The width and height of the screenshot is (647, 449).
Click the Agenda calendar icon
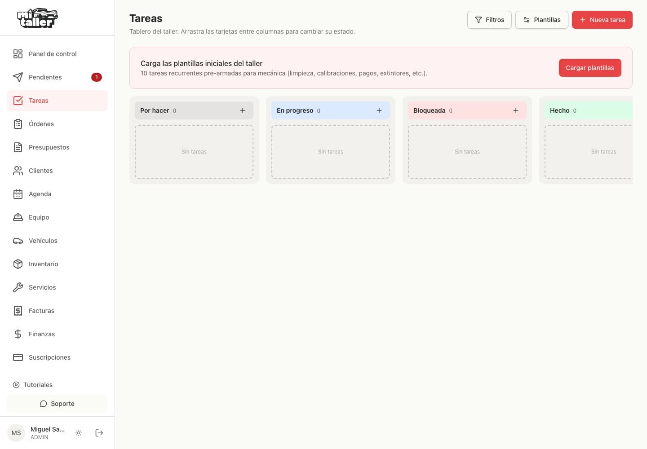pos(18,194)
